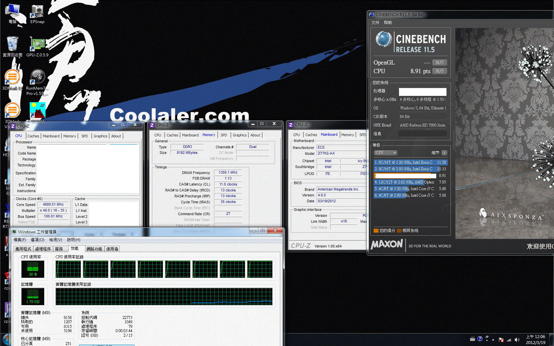Open the 帮助 menu in CINEBENCH
This screenshot has height=346, width=554.
pyautogui.click(x=388, y=23)
